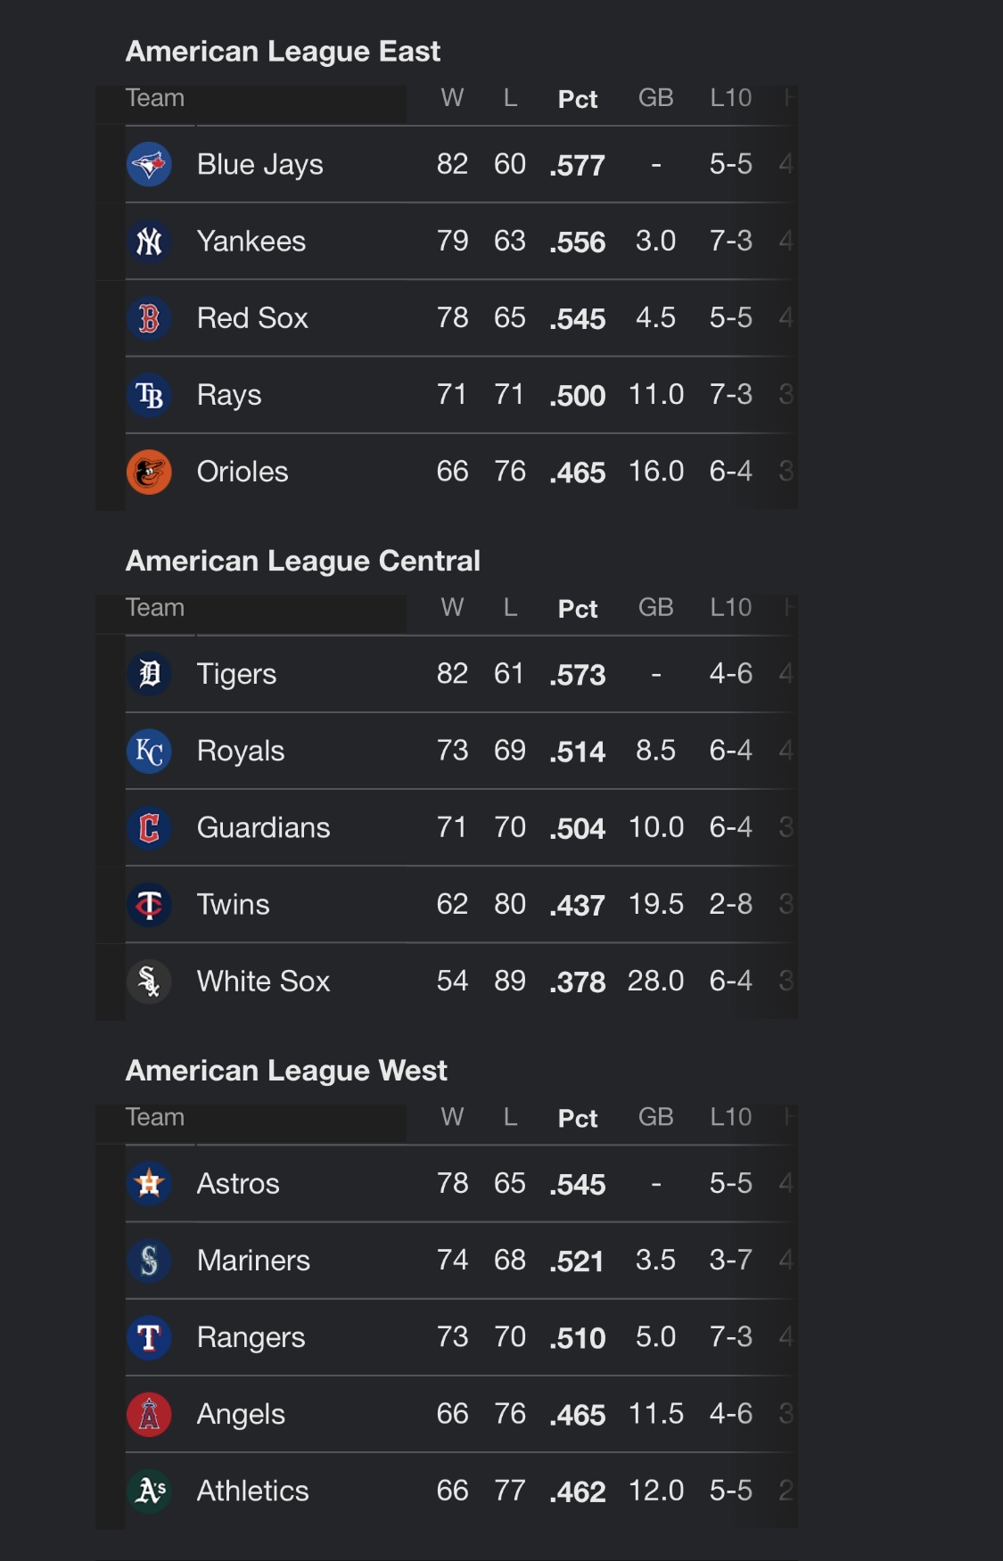Sort AL West by GB column header
Viewport: 1003px width, 1561px height.
pos(655,1117)
